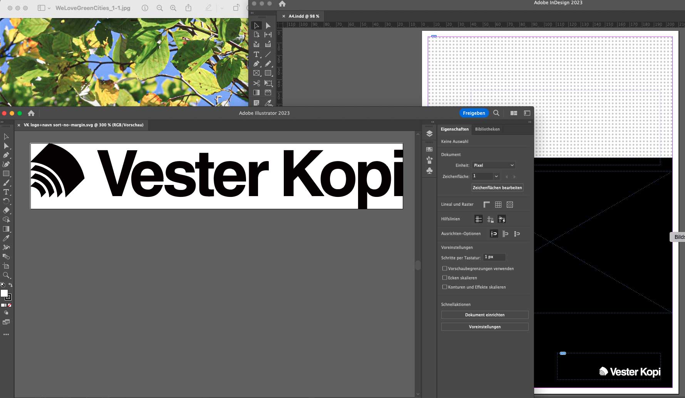Click the Freigeben share button

474,113
